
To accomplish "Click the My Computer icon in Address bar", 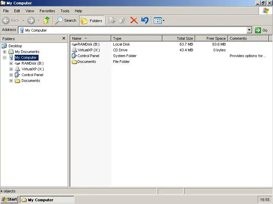I will click(22, 30).
